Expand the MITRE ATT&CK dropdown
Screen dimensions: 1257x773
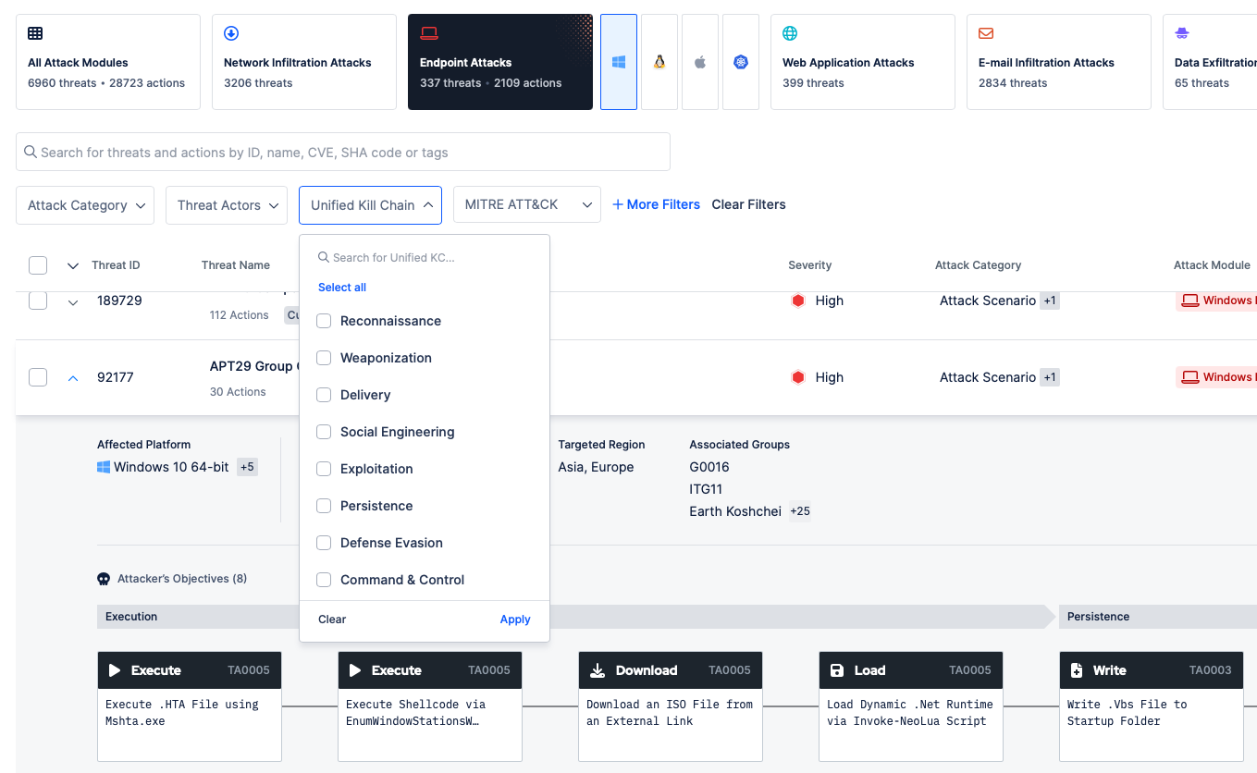pos(526,205)
